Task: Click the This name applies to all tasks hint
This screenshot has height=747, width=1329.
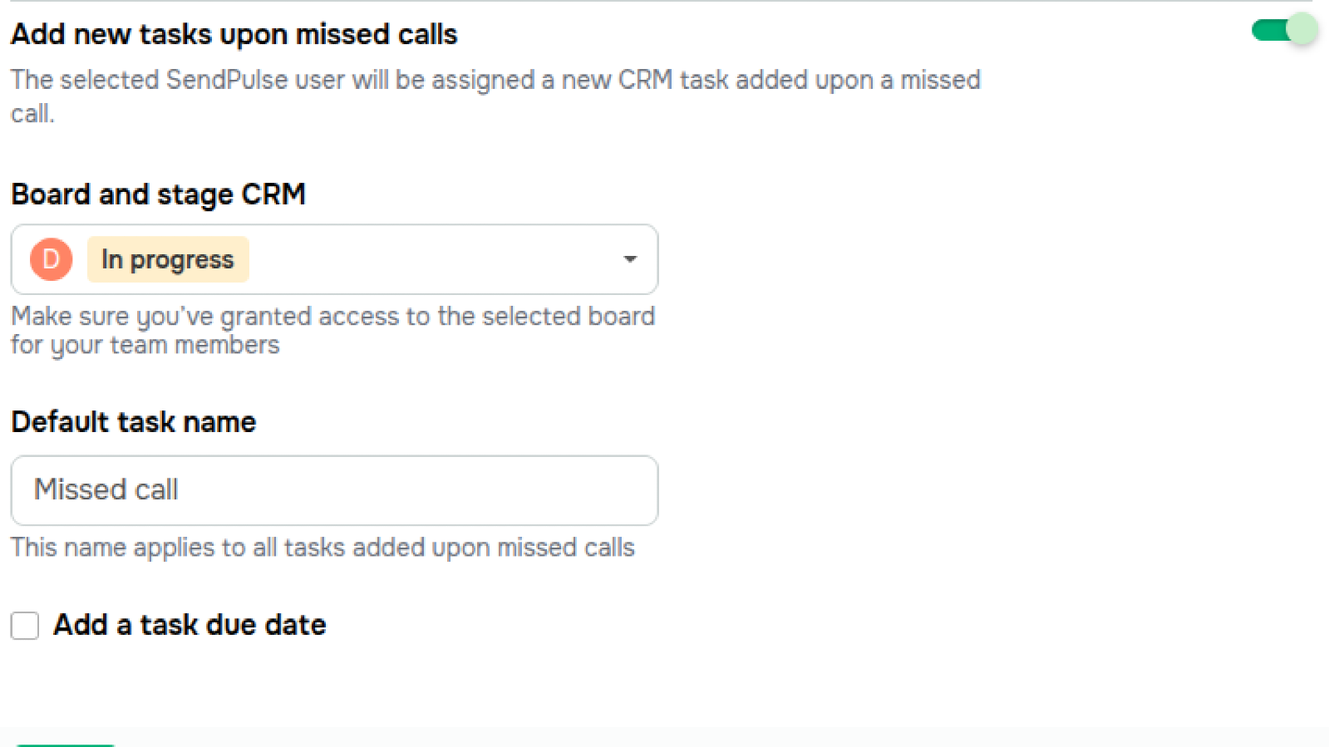Action: click(x=322, y=548)
